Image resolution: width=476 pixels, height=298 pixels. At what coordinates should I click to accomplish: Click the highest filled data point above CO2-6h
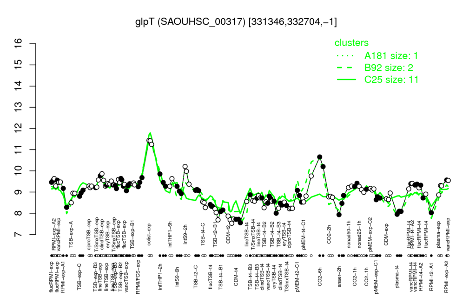pos(319,157)
